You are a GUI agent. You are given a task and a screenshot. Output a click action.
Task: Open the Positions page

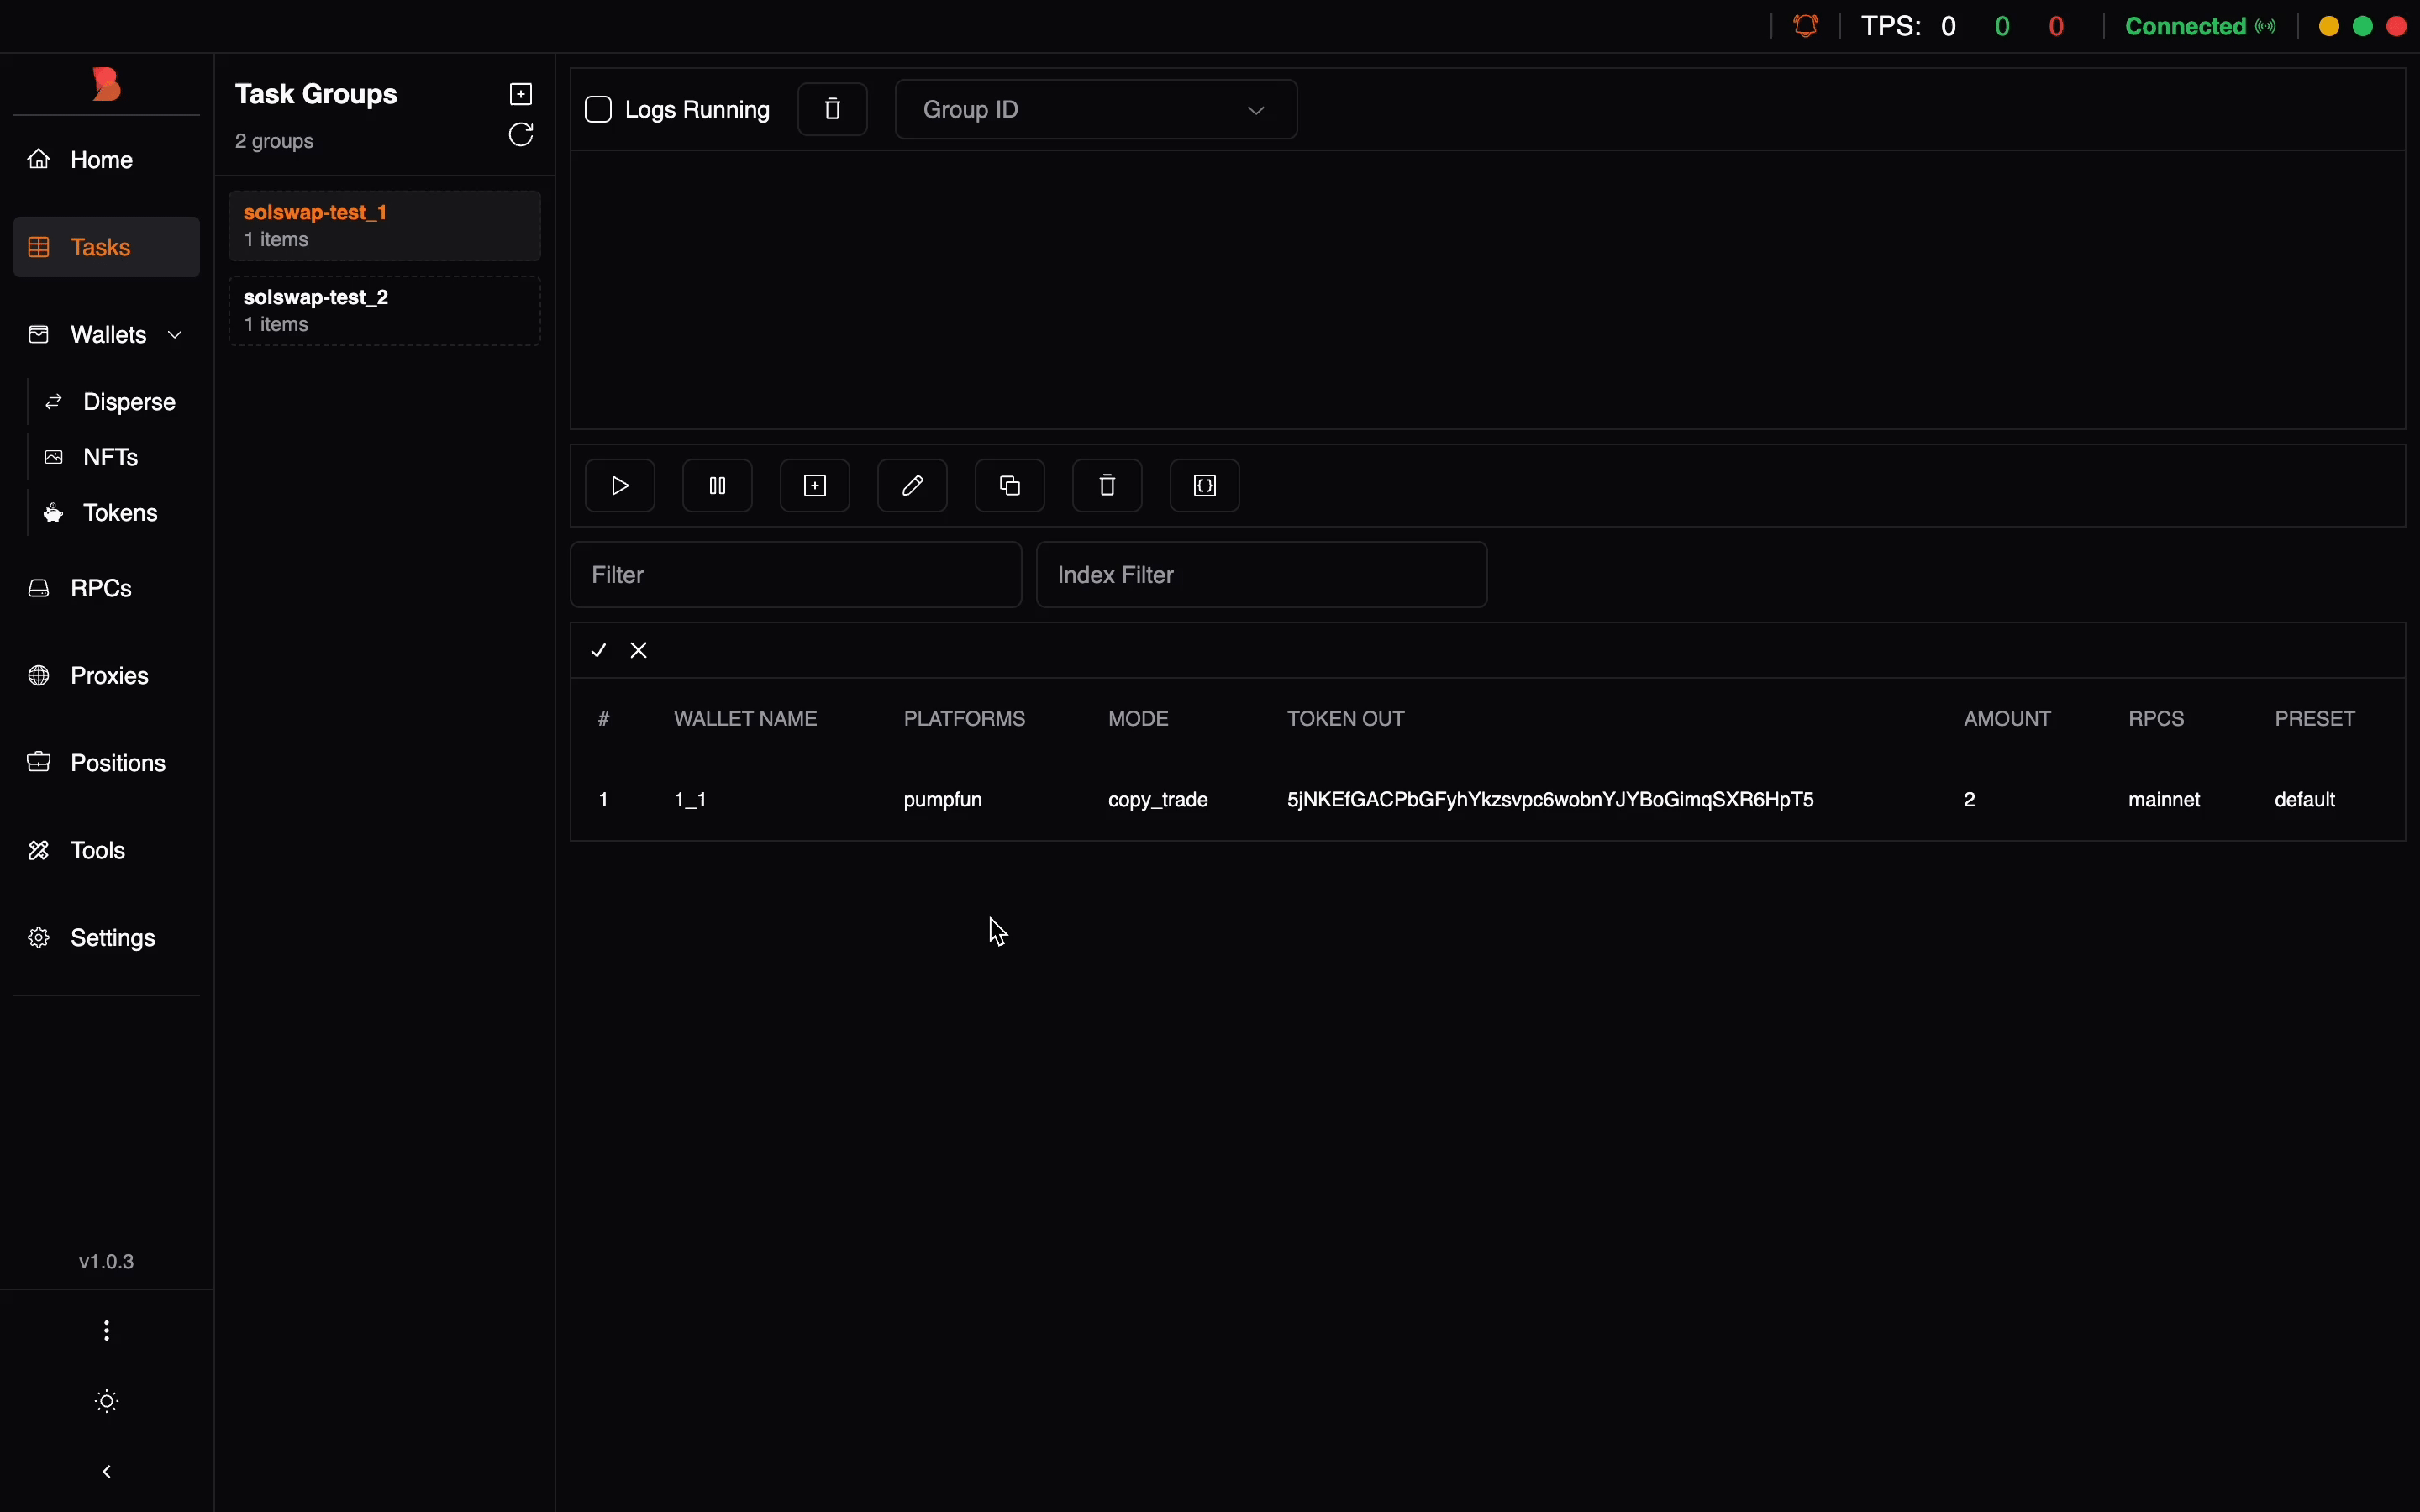coord(117,763)
